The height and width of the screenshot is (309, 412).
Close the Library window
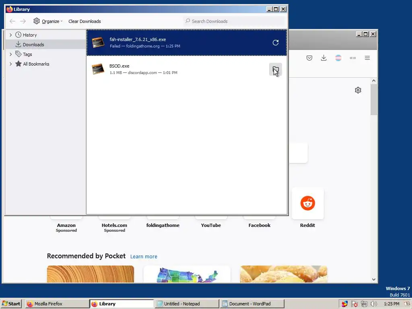click(x=283, y=9)
